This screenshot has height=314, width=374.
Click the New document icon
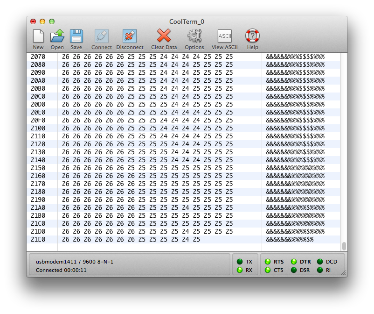click(x=38, y=36)
